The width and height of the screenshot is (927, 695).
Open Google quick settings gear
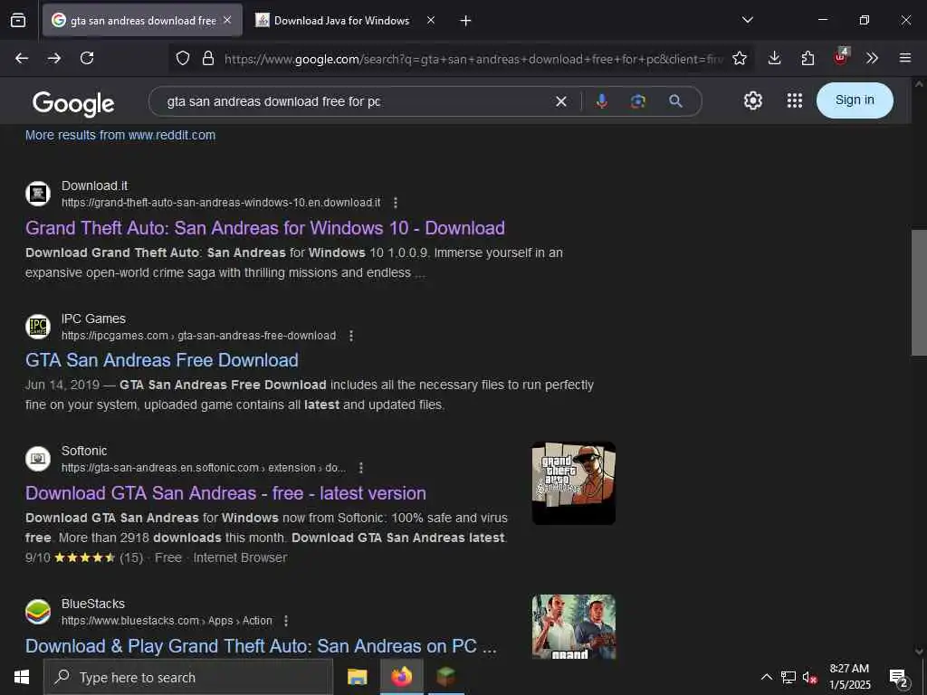pos(752,100)
